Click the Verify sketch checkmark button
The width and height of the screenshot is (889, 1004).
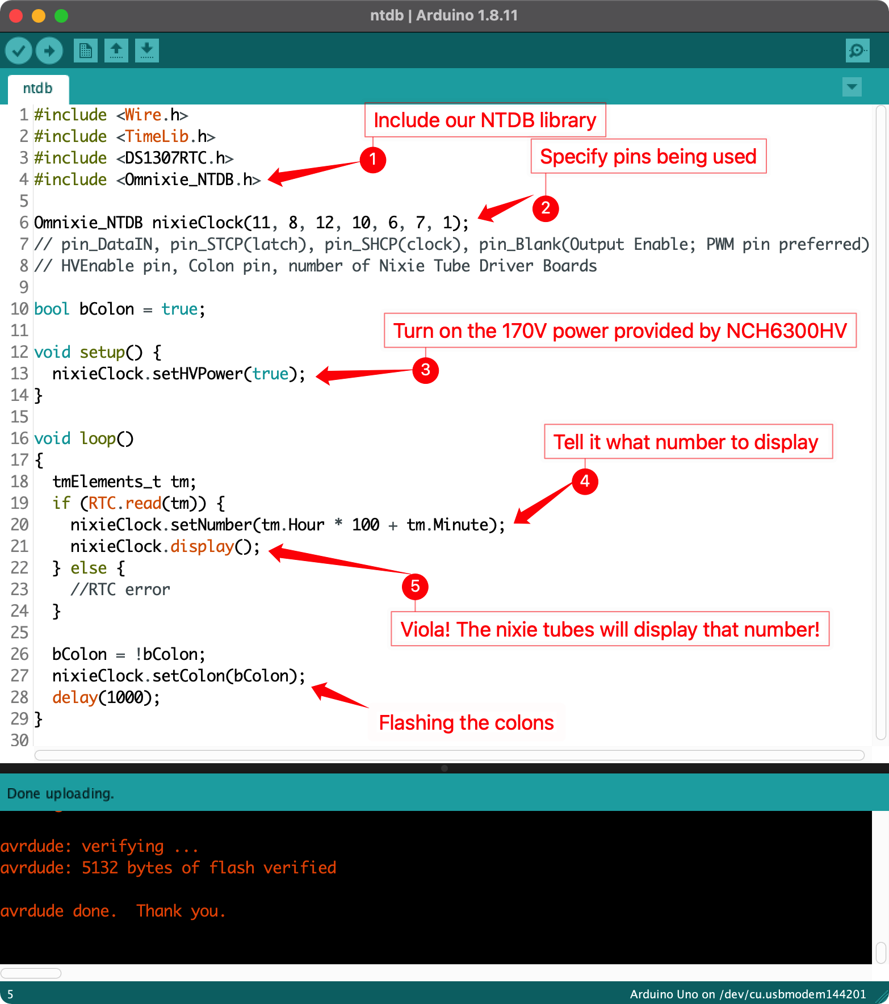point(19,51)
